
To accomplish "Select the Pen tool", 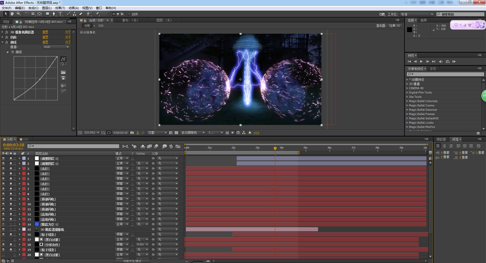I will [54, 14].
